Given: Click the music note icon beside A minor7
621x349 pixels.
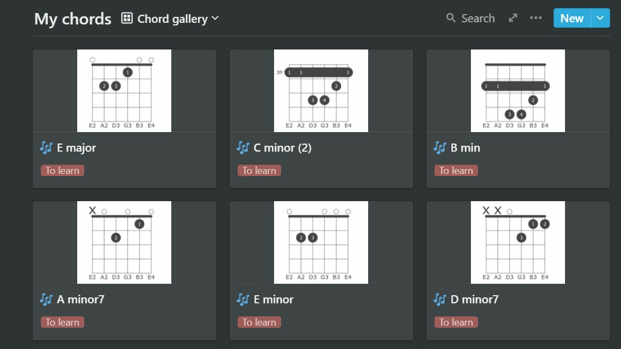Looking at the screenshot, I should (x=46, y=299).
